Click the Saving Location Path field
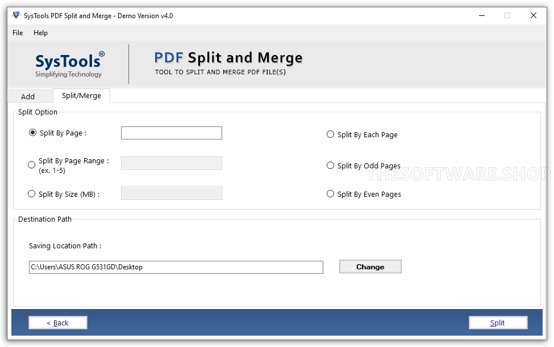Viewport: 554px width, 347px height. pyautogui.click(x=176, y=267)
